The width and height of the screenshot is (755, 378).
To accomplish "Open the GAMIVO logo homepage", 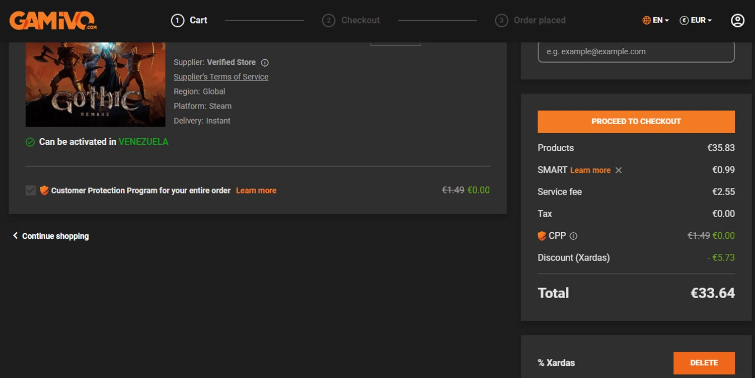I will pyautogui.click(x=53, y=20).
